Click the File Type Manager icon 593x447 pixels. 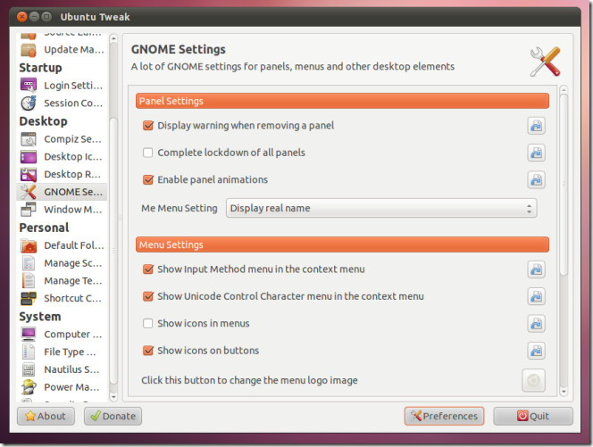(29, 352)
